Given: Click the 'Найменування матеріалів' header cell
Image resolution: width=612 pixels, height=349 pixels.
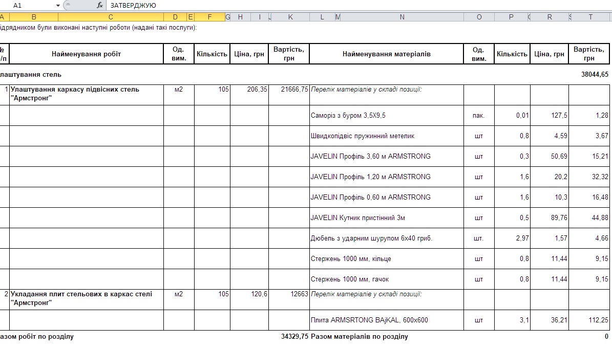Looking at the screenshot, I should tap(386, 54).
